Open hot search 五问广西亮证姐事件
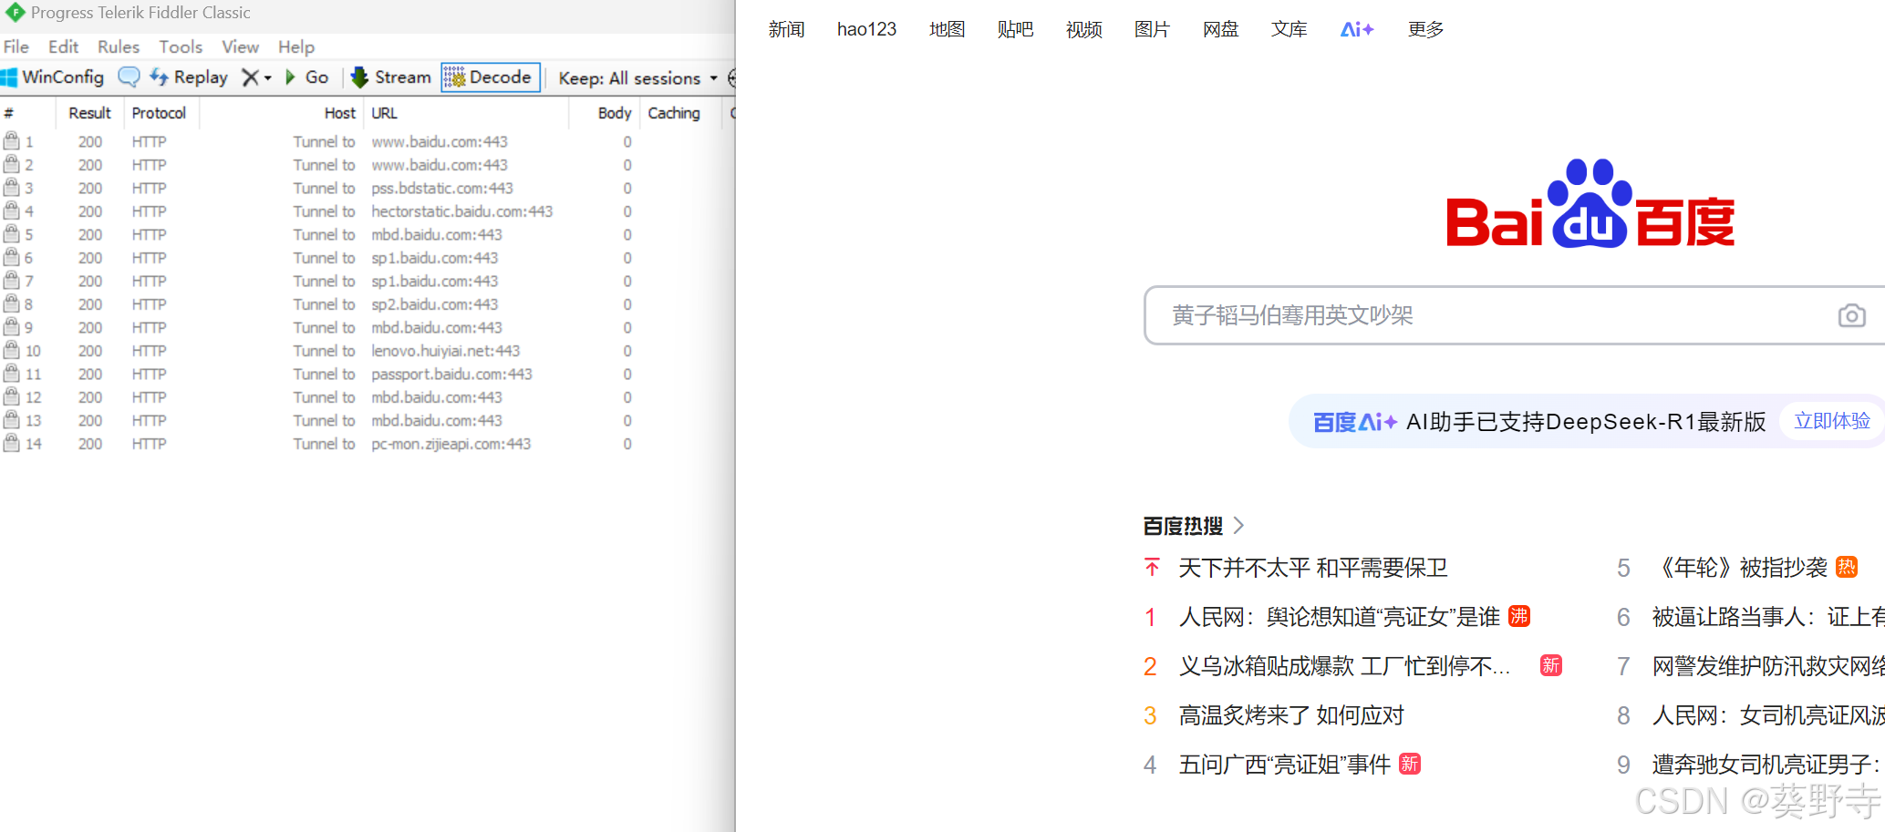 coord(1284,765)
